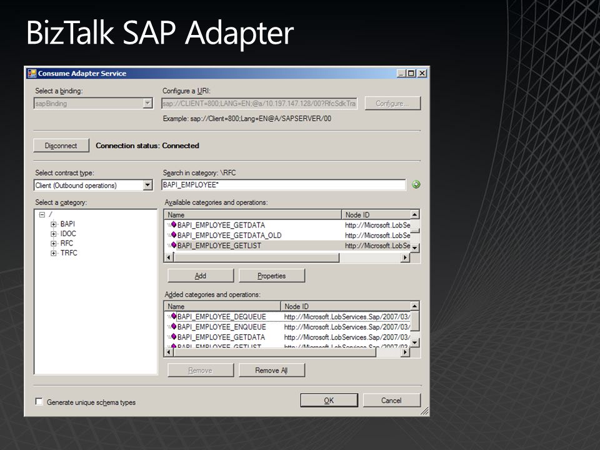Click the Remove All button
This screenshot has width=600, height=450.
coord(272,370)
